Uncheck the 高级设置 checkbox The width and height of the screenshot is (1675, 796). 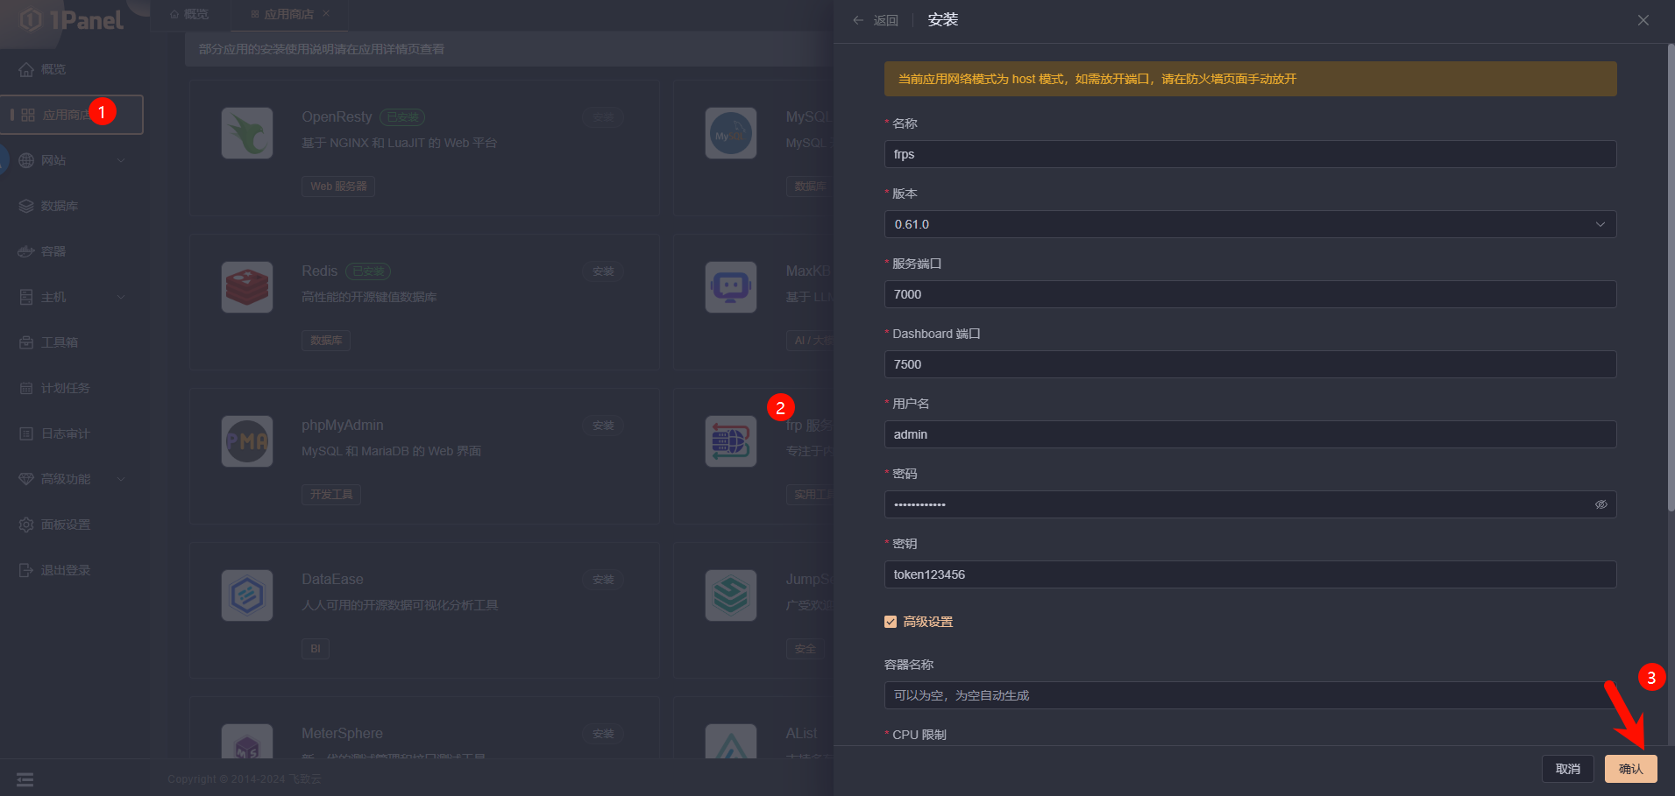pyautogui.click(x=891, y=622)
